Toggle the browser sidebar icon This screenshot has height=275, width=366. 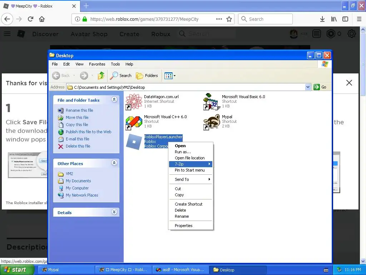point(345,19)
